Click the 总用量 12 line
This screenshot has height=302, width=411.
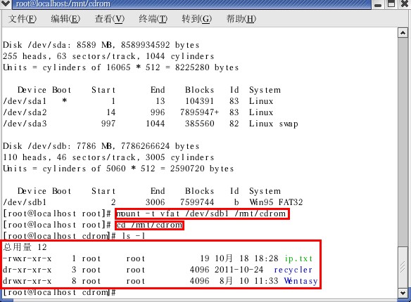[25, 247]
